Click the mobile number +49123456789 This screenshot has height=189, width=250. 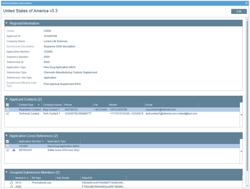(118, 110)
